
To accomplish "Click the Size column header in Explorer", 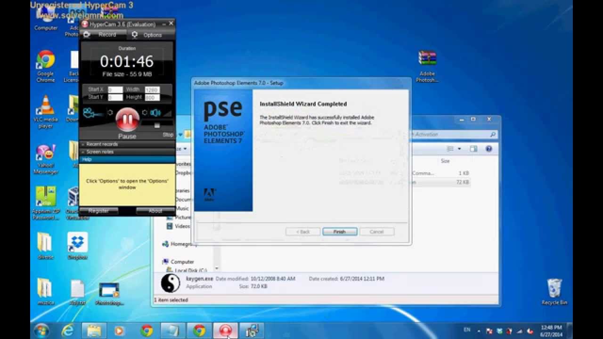I will 445,161.
